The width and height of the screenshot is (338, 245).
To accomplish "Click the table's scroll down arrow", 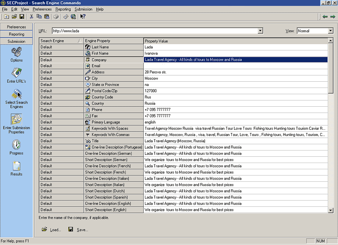I will [x=330, y=210].
